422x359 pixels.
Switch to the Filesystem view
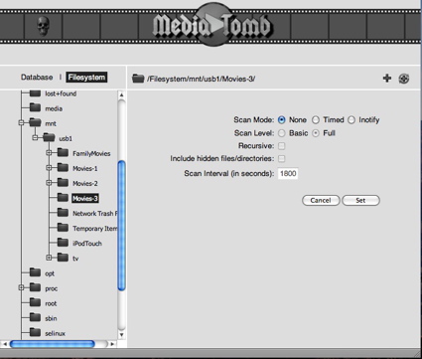[x=86, y=78]
